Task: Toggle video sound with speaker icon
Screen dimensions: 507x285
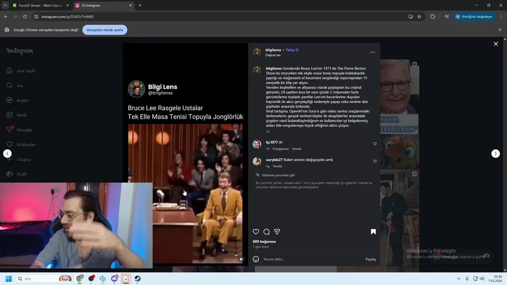Action: click(x=241, y=259)
